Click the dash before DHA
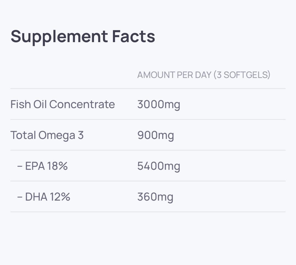Viewport: 296px width, 265px height. click(x=19, y=197)
